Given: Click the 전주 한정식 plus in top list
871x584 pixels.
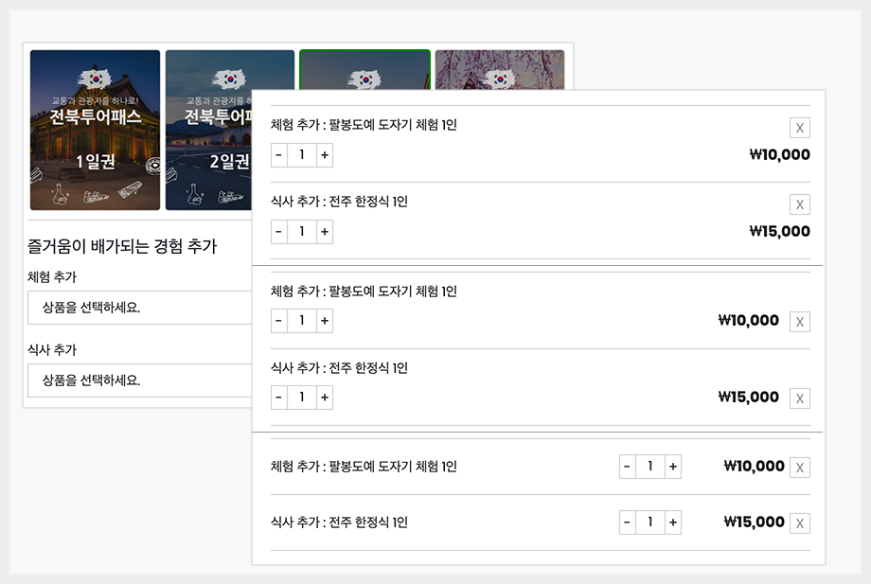Looking at the screenshot, I should [x=325, y=232].
